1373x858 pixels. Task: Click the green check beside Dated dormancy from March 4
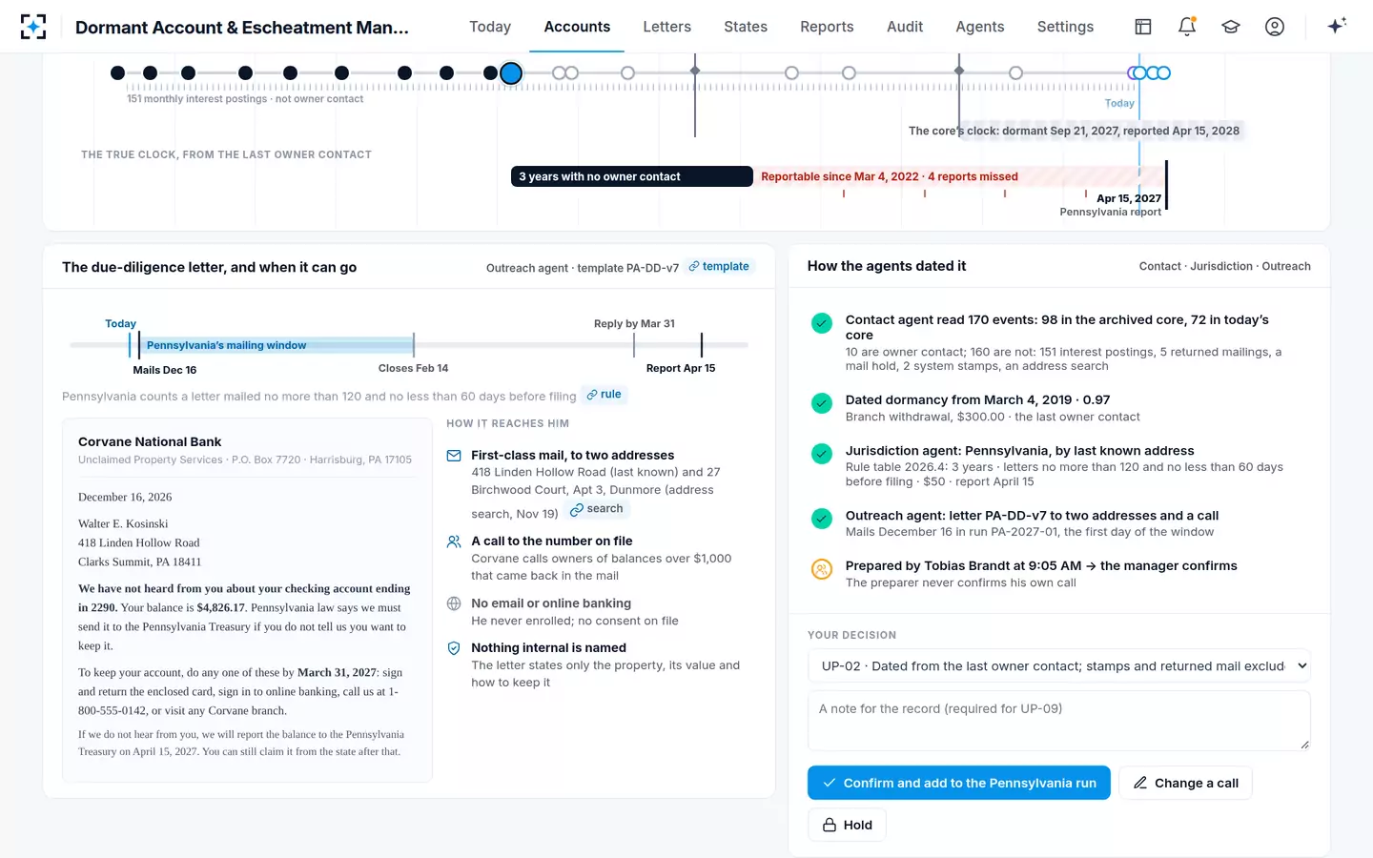point(821,403)
